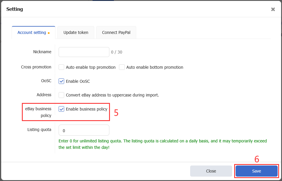This screenshot has height=181, width=282.
Task: Switch to the Account setting tab
Action: 32,32
